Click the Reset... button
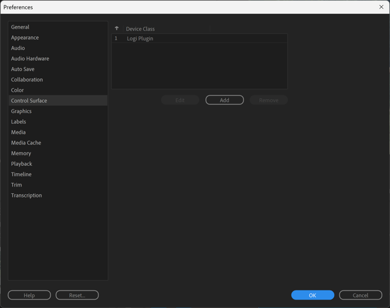The height and width of the screenshot is (308, 390). [x=77, y=295]
